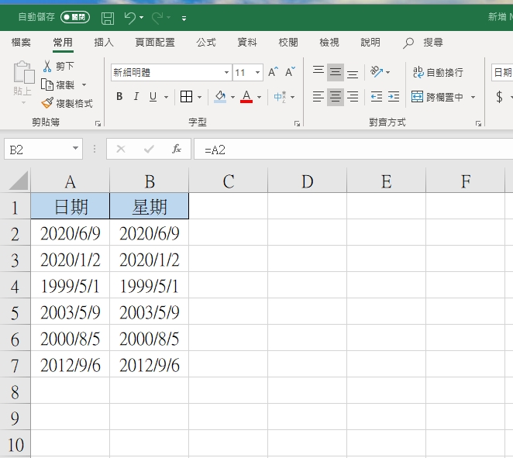The image size is (513, 458).
Task: Expand the Name Box dropdown arrow
Action: coord(75,149)
